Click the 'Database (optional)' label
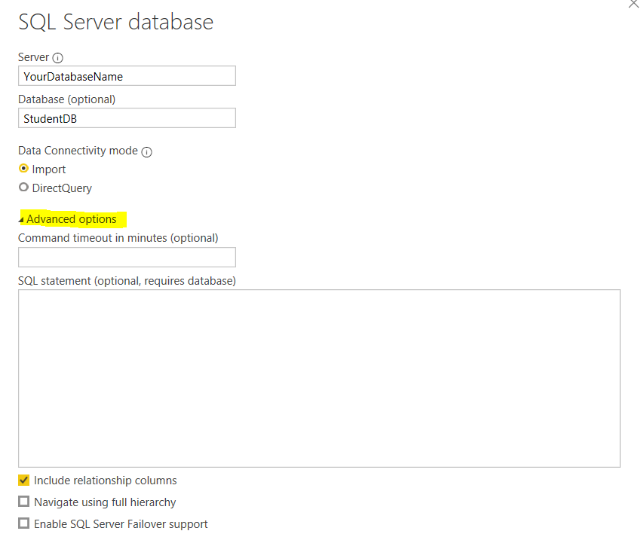The width and height of the screenshot is (641, 534). (67, 99)
